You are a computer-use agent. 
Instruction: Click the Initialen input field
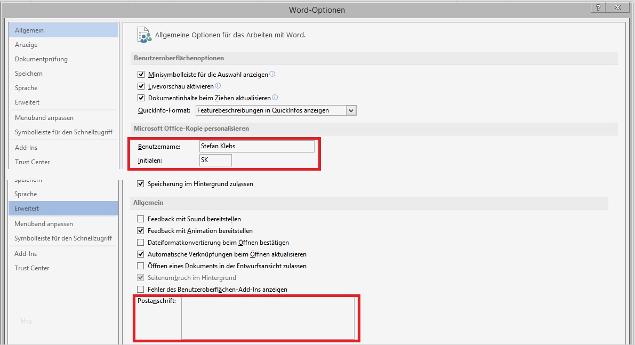[215, 160]
